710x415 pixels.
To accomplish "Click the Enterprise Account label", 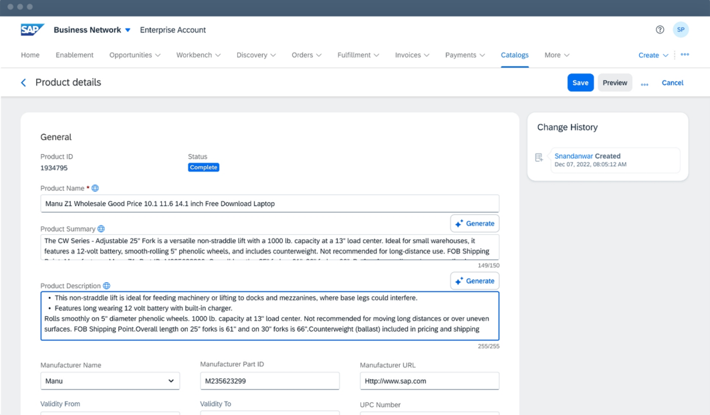I will click(173, 30).
